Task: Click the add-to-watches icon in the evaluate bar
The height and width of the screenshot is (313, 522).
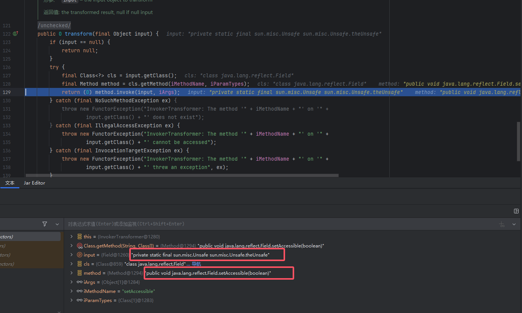Action: click(502, 224)
